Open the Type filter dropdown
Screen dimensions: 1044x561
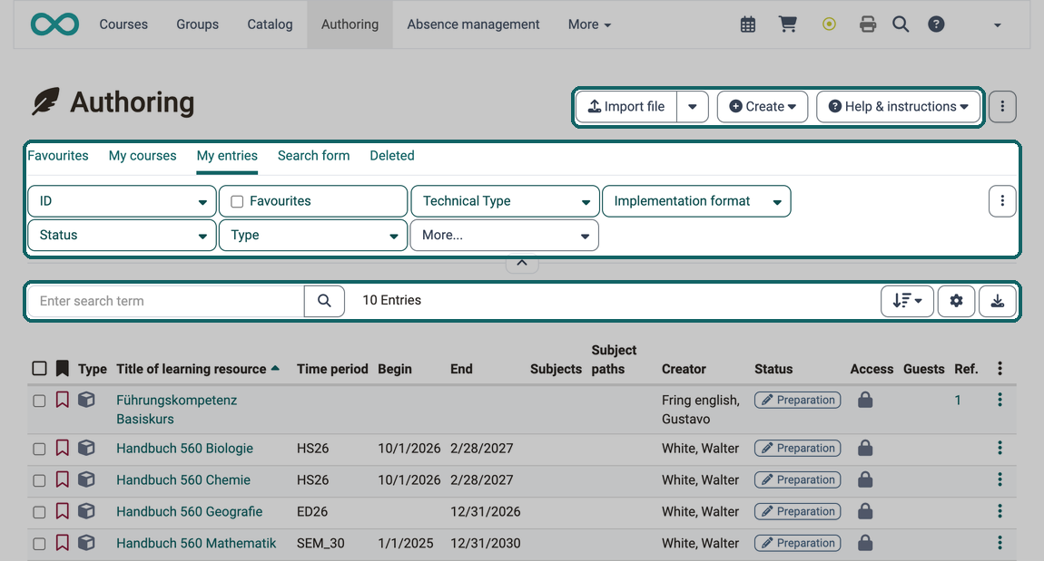pyautogui.click(x=313, y=236)
